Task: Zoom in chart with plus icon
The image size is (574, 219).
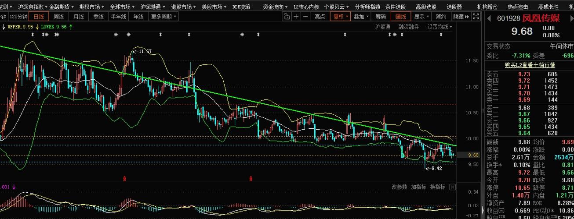Action: pyautogui.click(x=296, y=17)
